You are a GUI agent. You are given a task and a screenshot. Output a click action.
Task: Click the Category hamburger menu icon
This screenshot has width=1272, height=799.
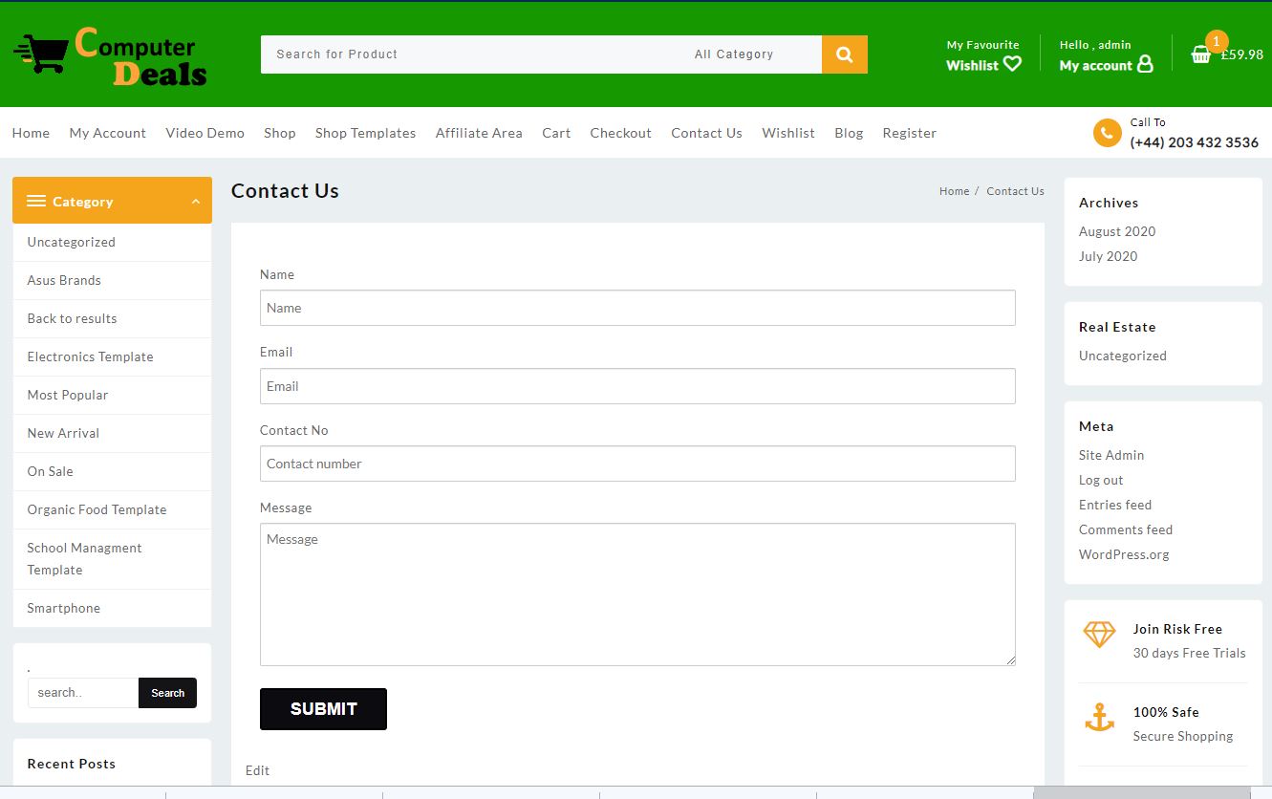click(36, 201)
